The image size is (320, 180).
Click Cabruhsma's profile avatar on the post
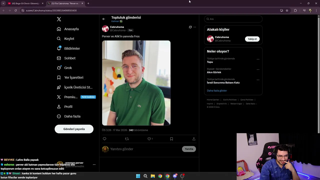point(105,28)
